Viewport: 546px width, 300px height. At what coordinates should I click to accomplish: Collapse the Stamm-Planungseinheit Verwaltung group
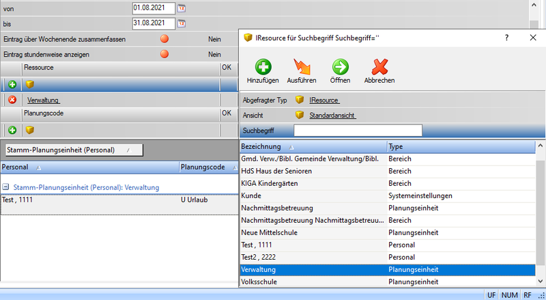click(x=5, y=187)
